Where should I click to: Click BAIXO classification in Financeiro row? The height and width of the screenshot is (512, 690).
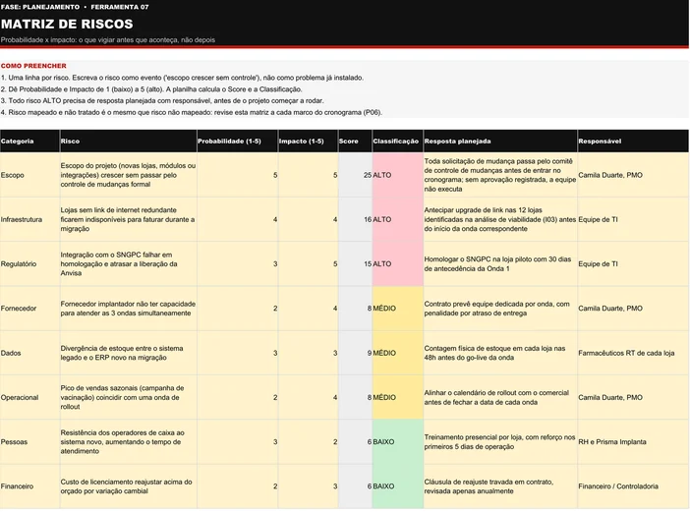[397, 486]
